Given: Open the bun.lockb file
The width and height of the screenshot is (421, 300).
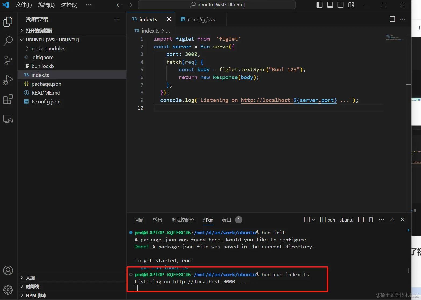Looking at the screenshot, I should coord(72,66).
